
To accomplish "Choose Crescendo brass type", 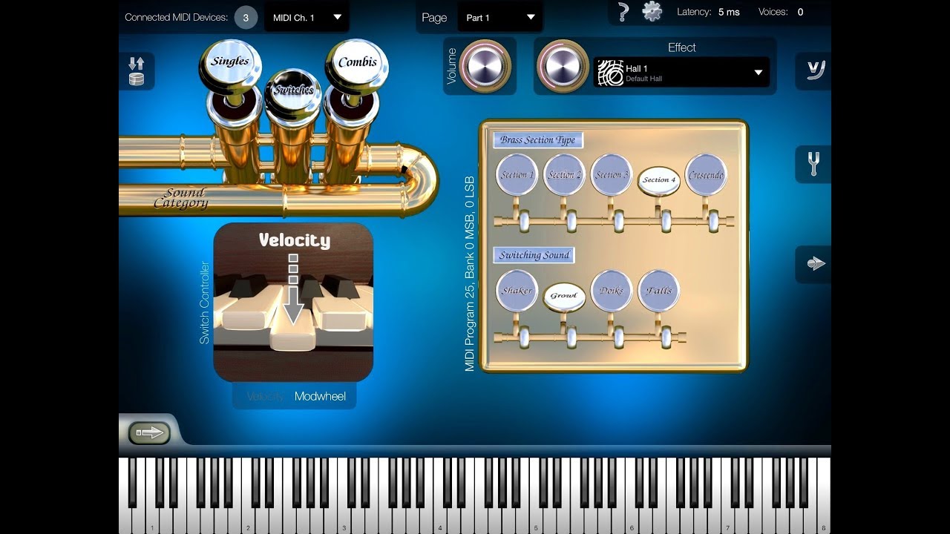I will (706, 175).
